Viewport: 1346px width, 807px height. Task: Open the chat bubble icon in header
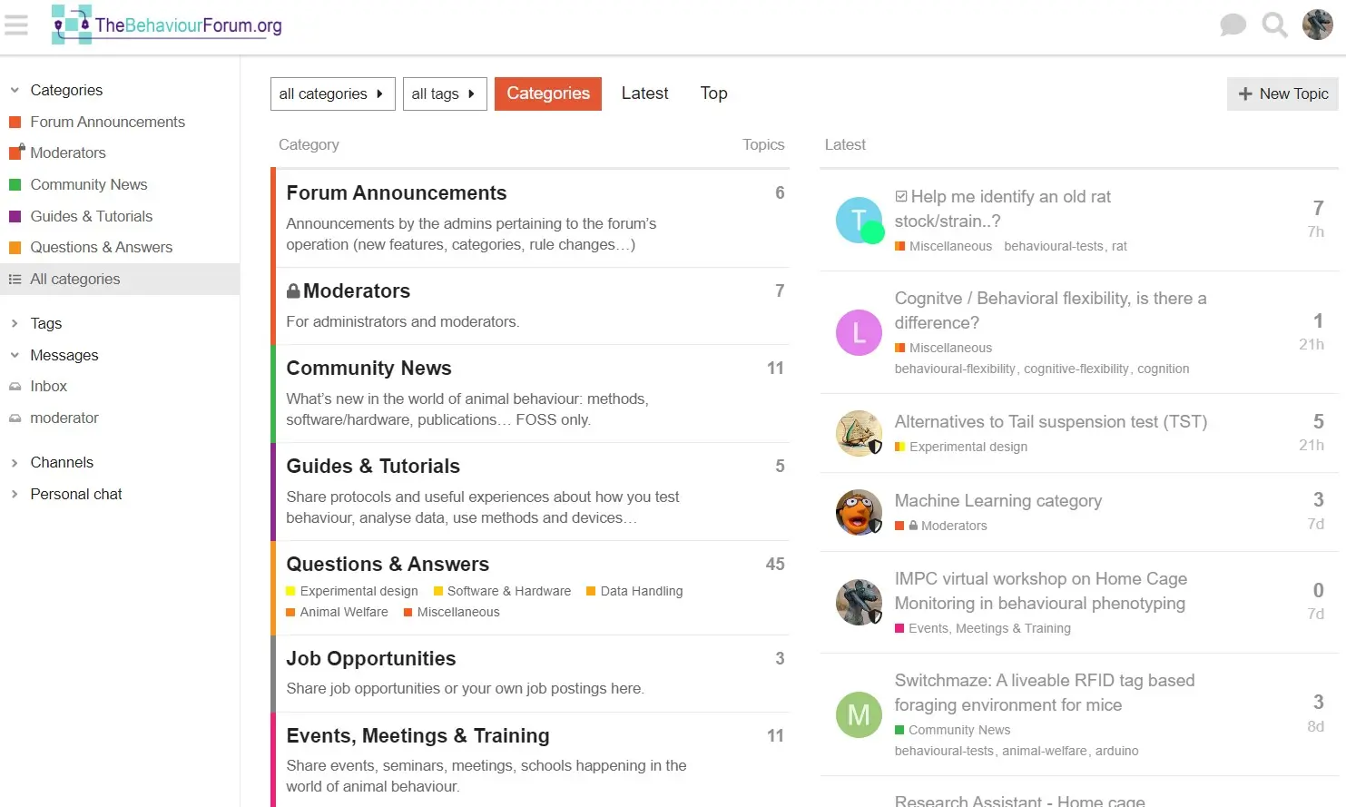click(1233, 25)
